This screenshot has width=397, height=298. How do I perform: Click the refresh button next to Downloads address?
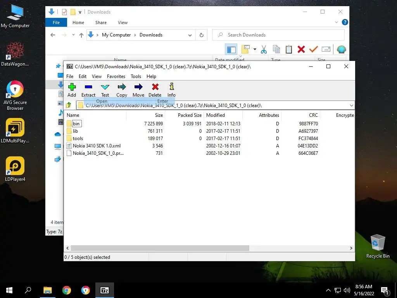(x=202, y=35)
